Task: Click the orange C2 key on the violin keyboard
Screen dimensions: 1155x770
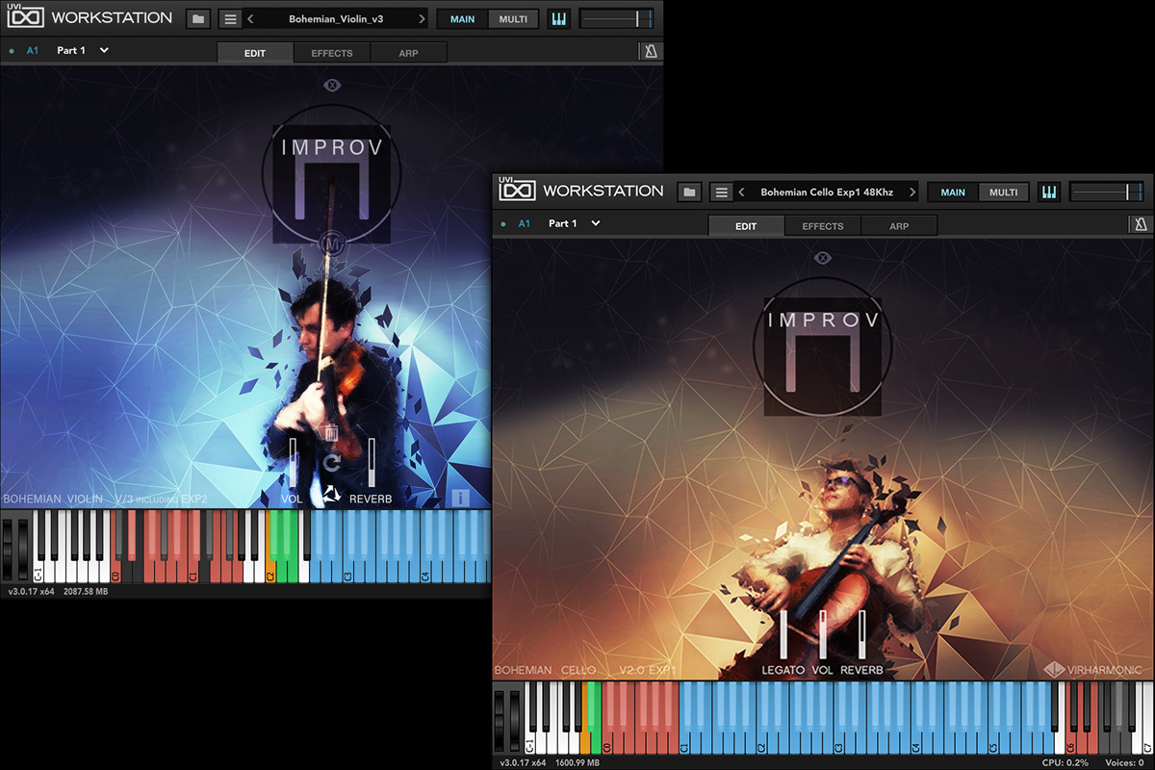Action: click(270, 570)
